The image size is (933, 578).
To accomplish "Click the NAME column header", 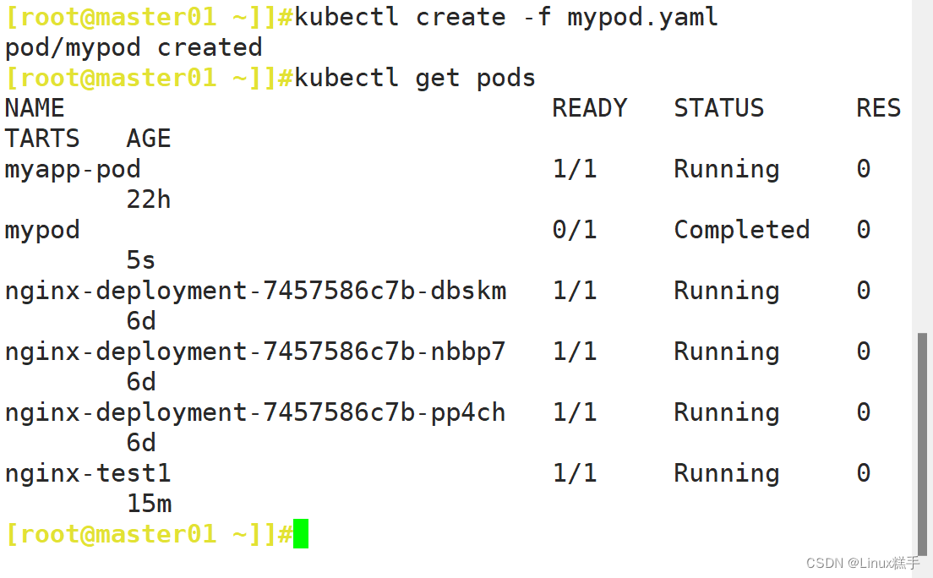I will pos(35,108).
